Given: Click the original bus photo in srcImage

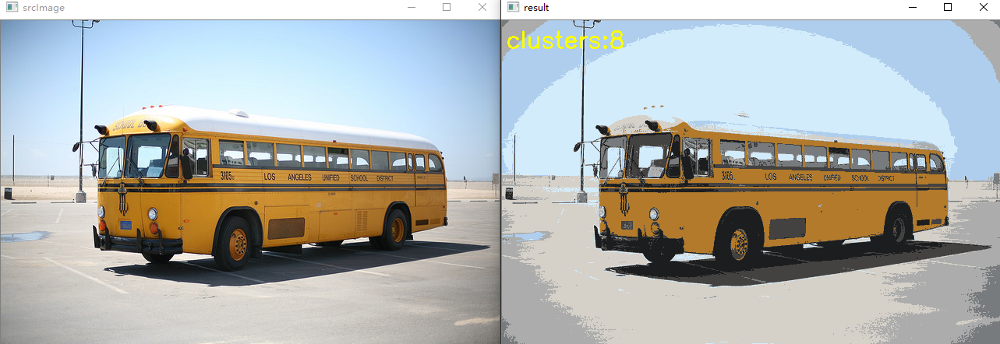Looking at the screenshot, I should 249,181.
